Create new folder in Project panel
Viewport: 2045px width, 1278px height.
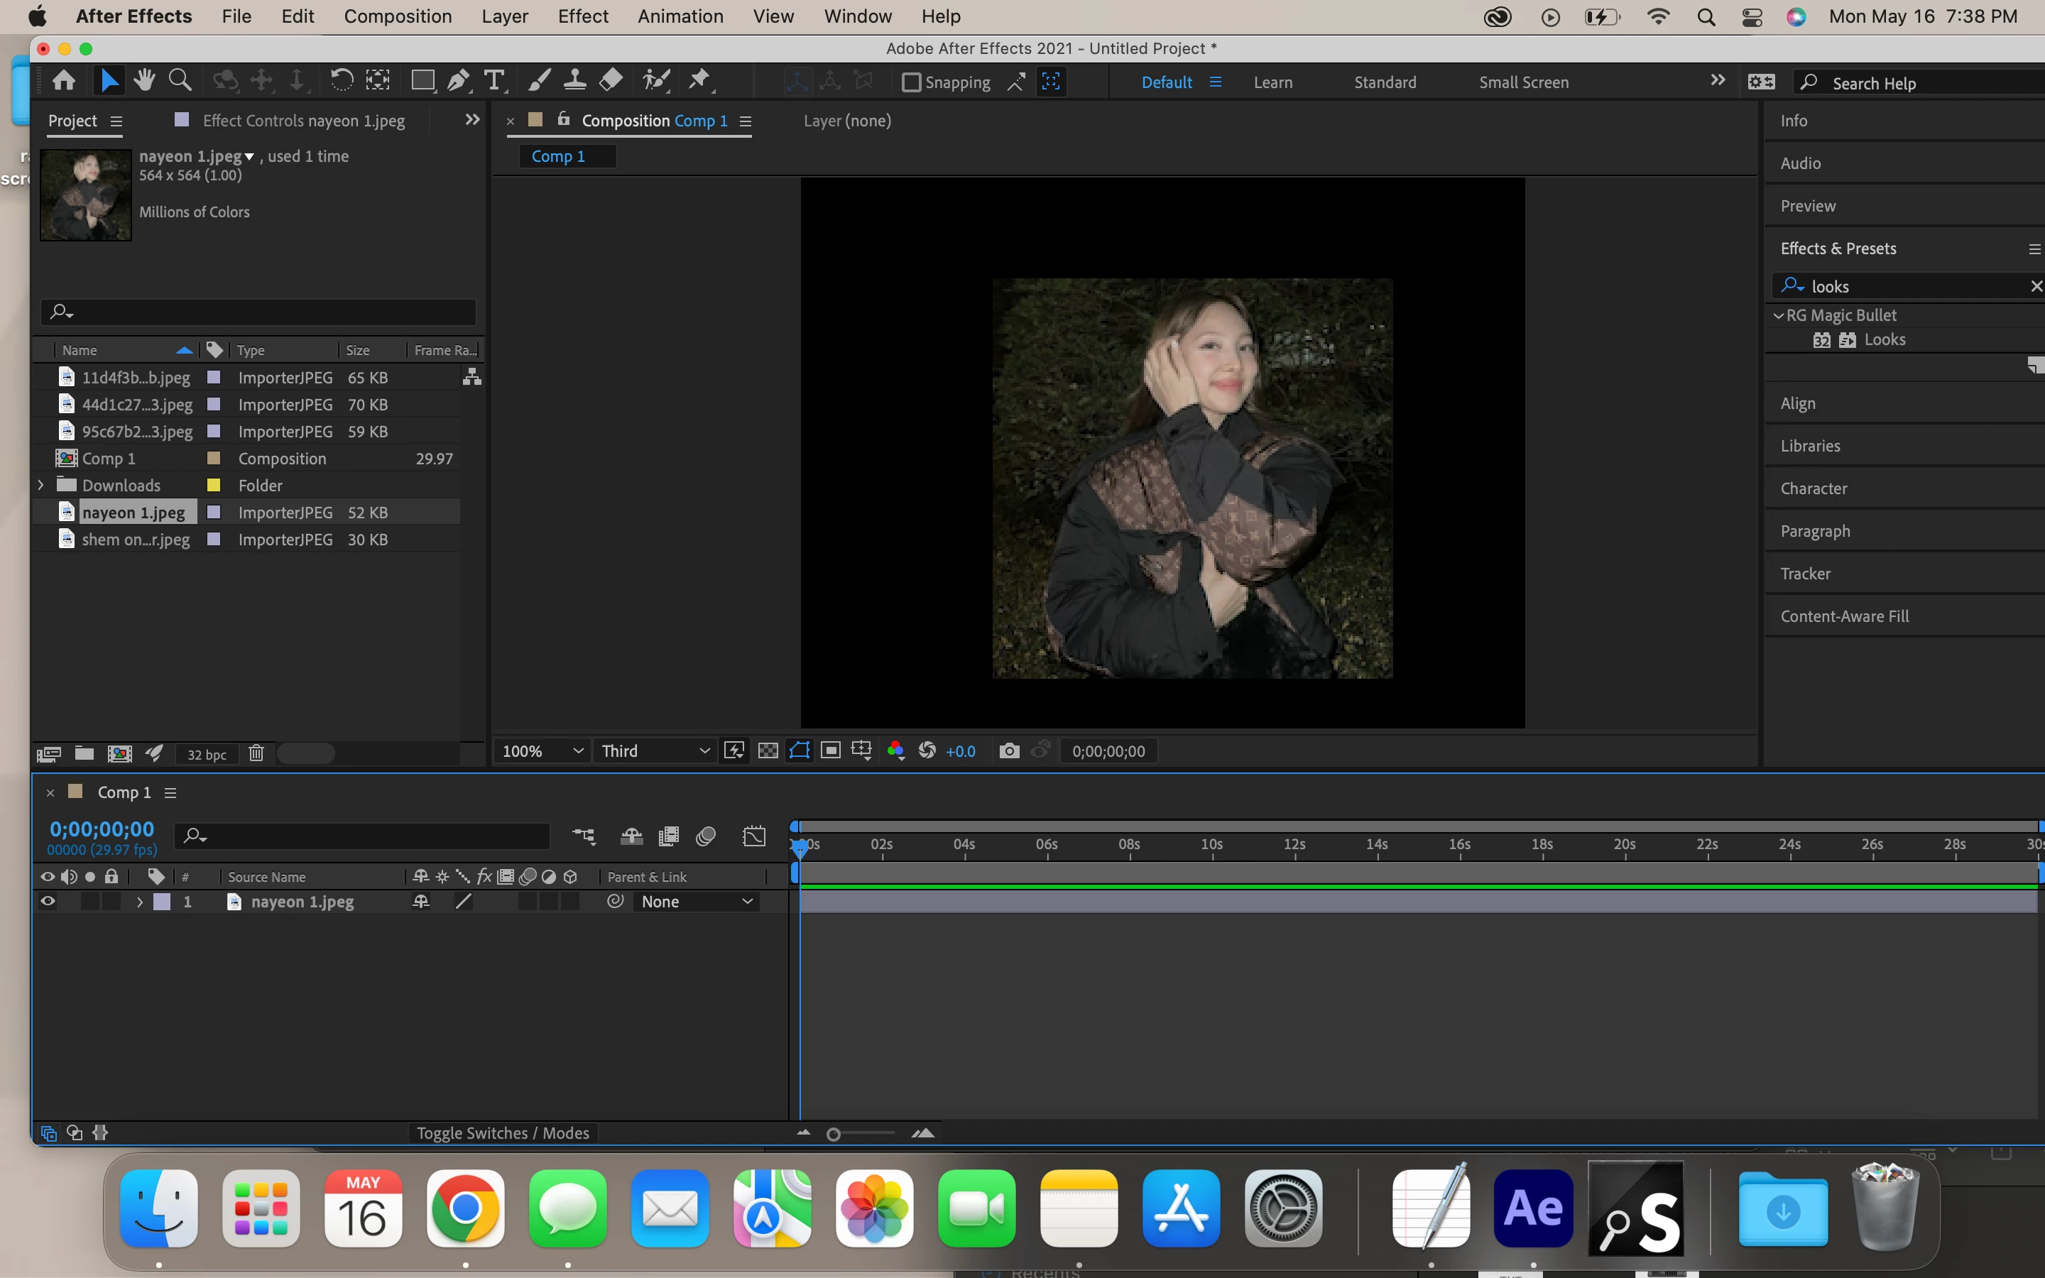pos(84,753)
